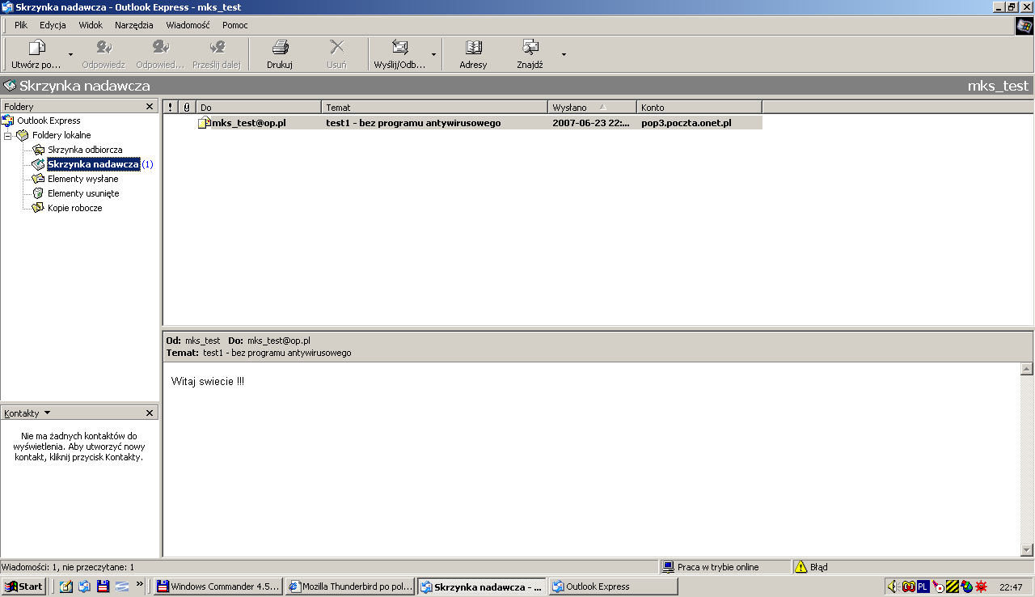Select the Skrzynka nadawcza folder
This screenshot has height=597, width=1035.
point(93,164)
